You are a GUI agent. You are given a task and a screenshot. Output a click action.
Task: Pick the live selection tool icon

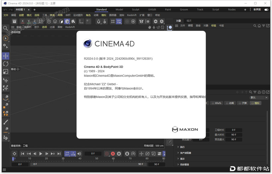click(x=6, y=39)
